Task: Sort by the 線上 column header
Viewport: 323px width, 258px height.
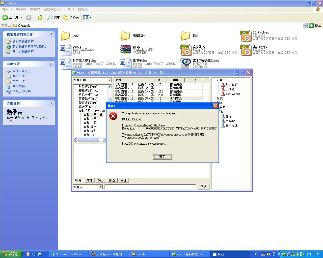Action: [x=160, y=80]
